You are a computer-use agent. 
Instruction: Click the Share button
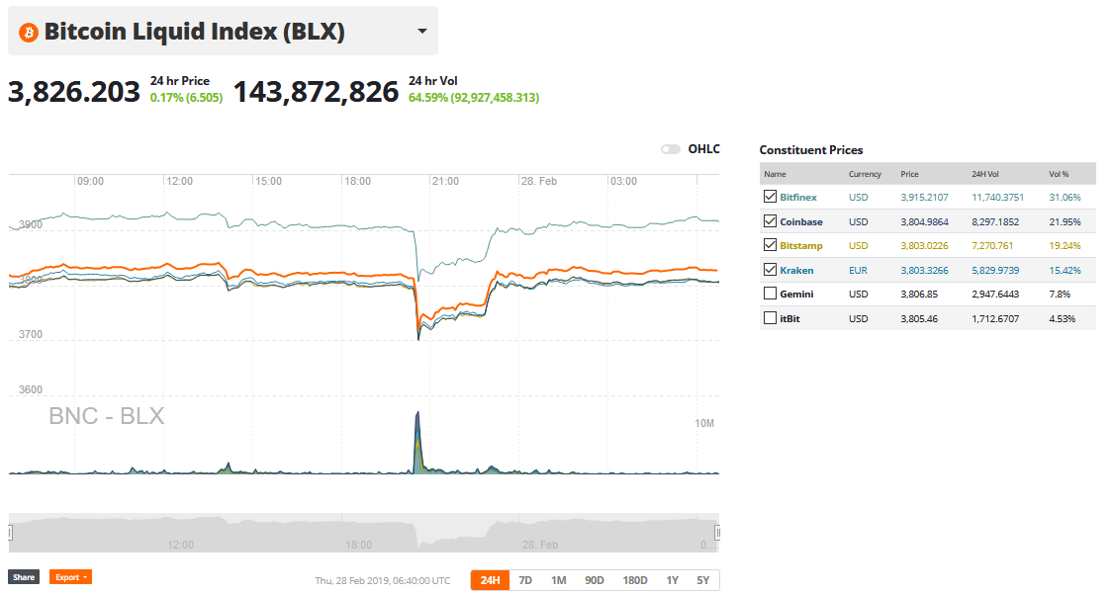click(24, 577)
